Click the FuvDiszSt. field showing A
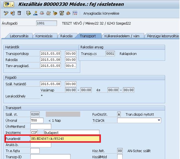The height and width of the screenshot is (159, 180). tap(119, 114)
